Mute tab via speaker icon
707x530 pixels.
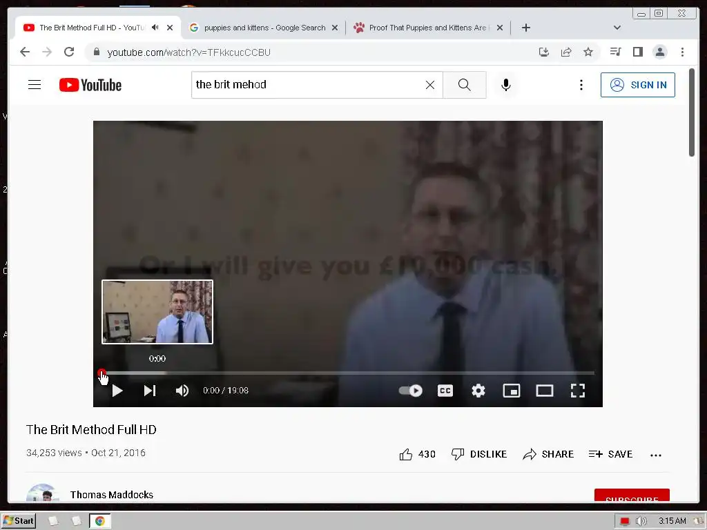[x=155, y=28]
